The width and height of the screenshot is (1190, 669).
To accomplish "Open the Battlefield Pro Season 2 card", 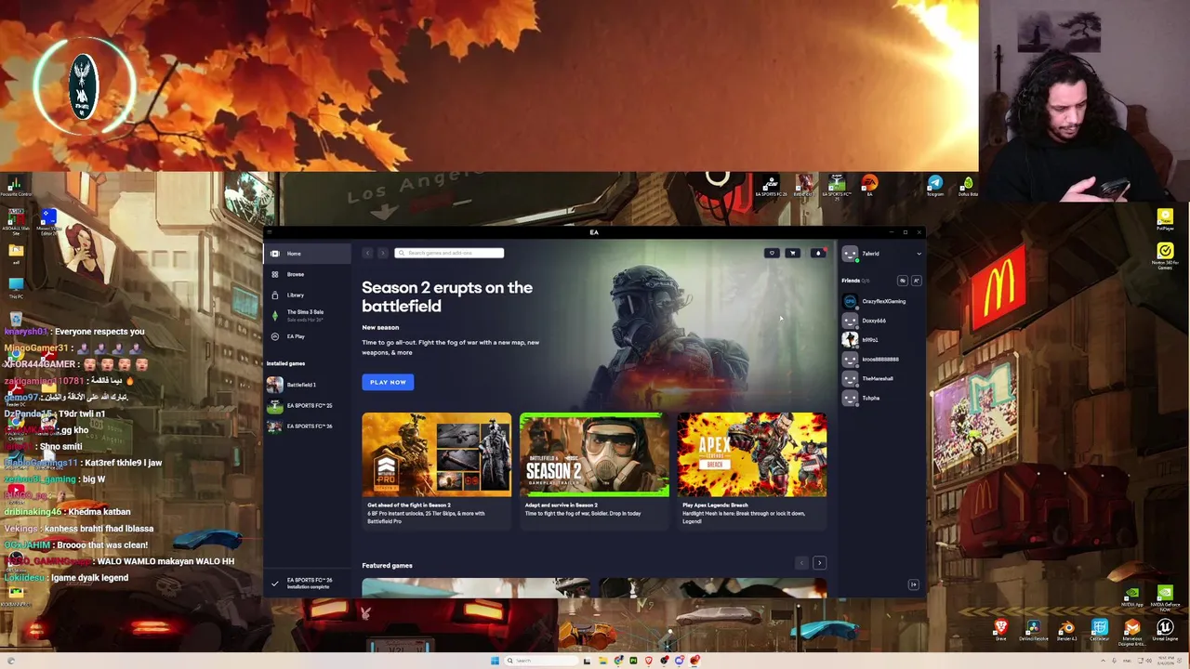I will pyautogui.click(x=436, y=470).
